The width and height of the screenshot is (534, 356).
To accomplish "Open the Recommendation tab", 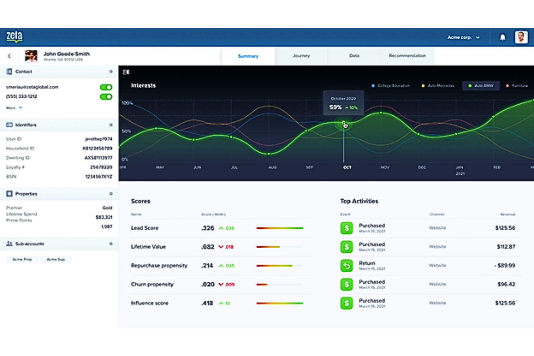I will (x=407, y=56).
